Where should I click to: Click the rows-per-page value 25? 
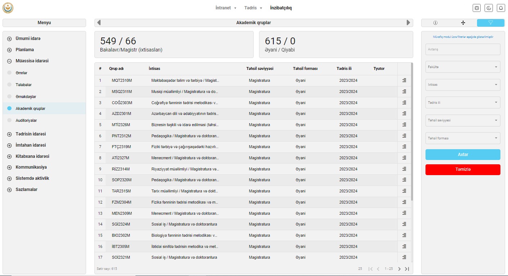[x=360, y=269]
